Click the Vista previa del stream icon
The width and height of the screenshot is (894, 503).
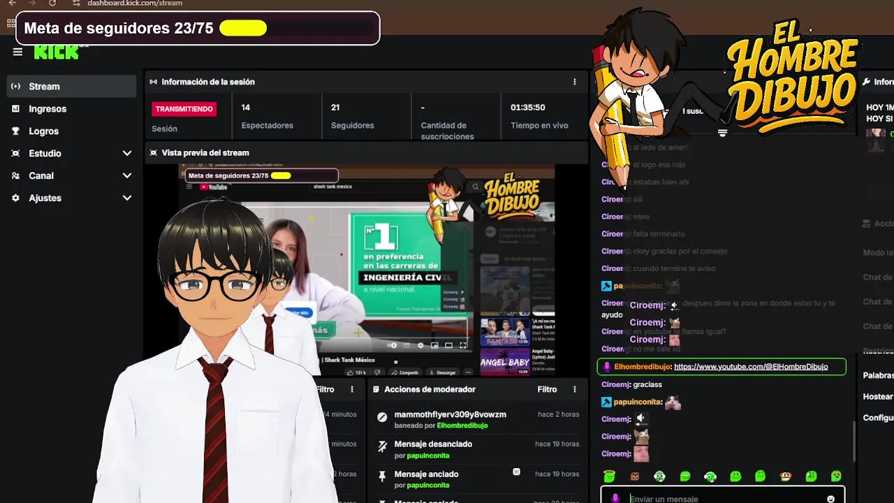tap(154, 152)
